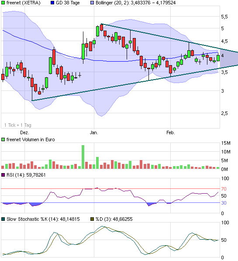238x261 pixels.
Task: Click the 5,5 price axis label
Action: pos(224,17)
